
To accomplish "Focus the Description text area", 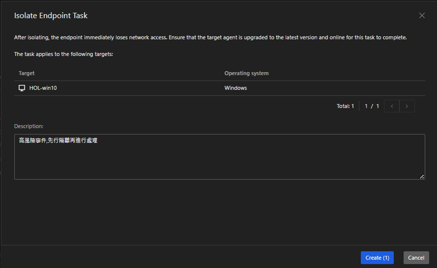I will [x=219, y=157].
